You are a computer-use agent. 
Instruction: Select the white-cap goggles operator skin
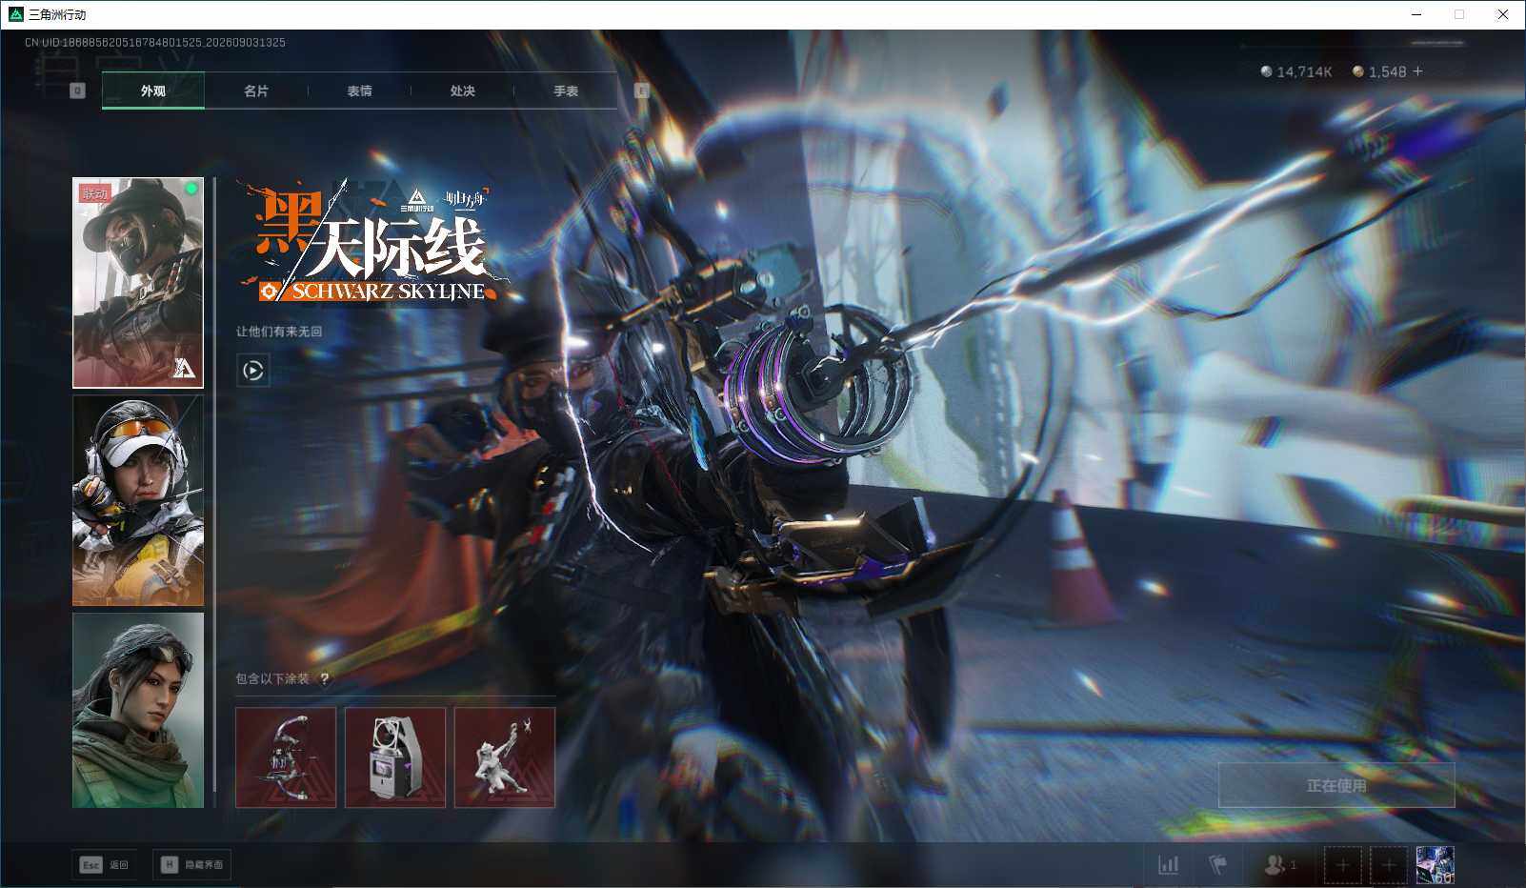point(138,500)
